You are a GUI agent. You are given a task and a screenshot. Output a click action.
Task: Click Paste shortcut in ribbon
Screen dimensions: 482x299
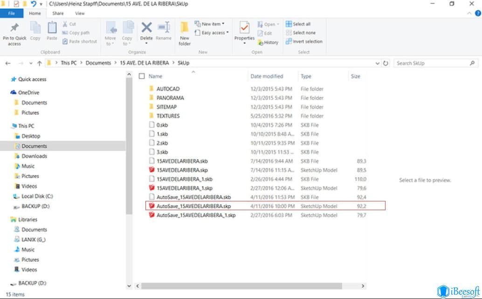pyautogui.click(x=79, y=41)
